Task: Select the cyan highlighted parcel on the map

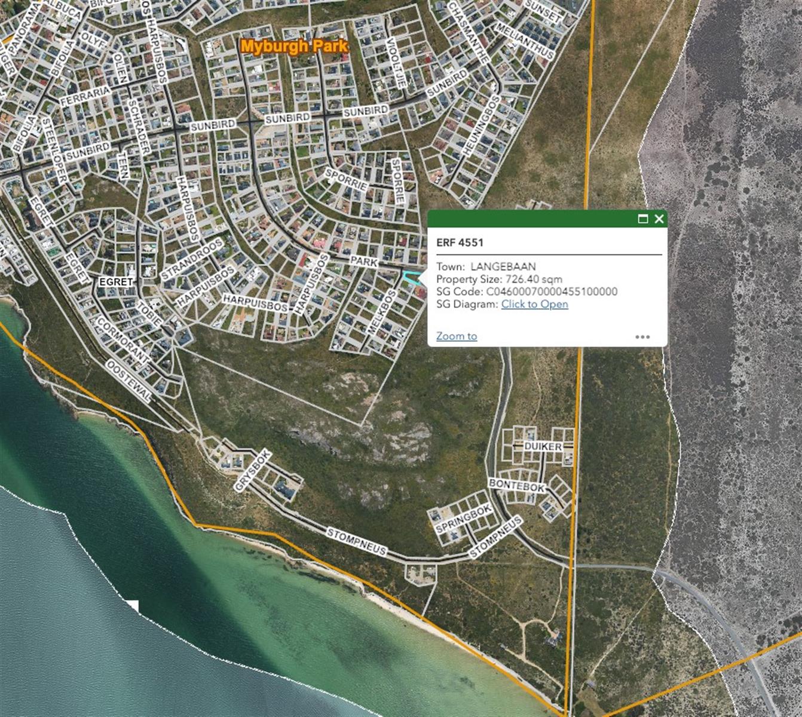Action: click(x=410, y=277)
